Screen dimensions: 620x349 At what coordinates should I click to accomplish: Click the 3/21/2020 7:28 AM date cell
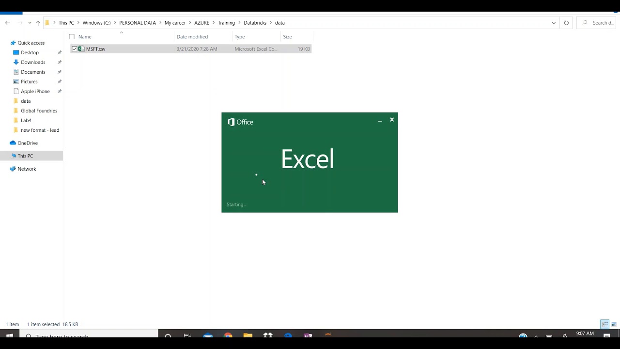(197, 49)
